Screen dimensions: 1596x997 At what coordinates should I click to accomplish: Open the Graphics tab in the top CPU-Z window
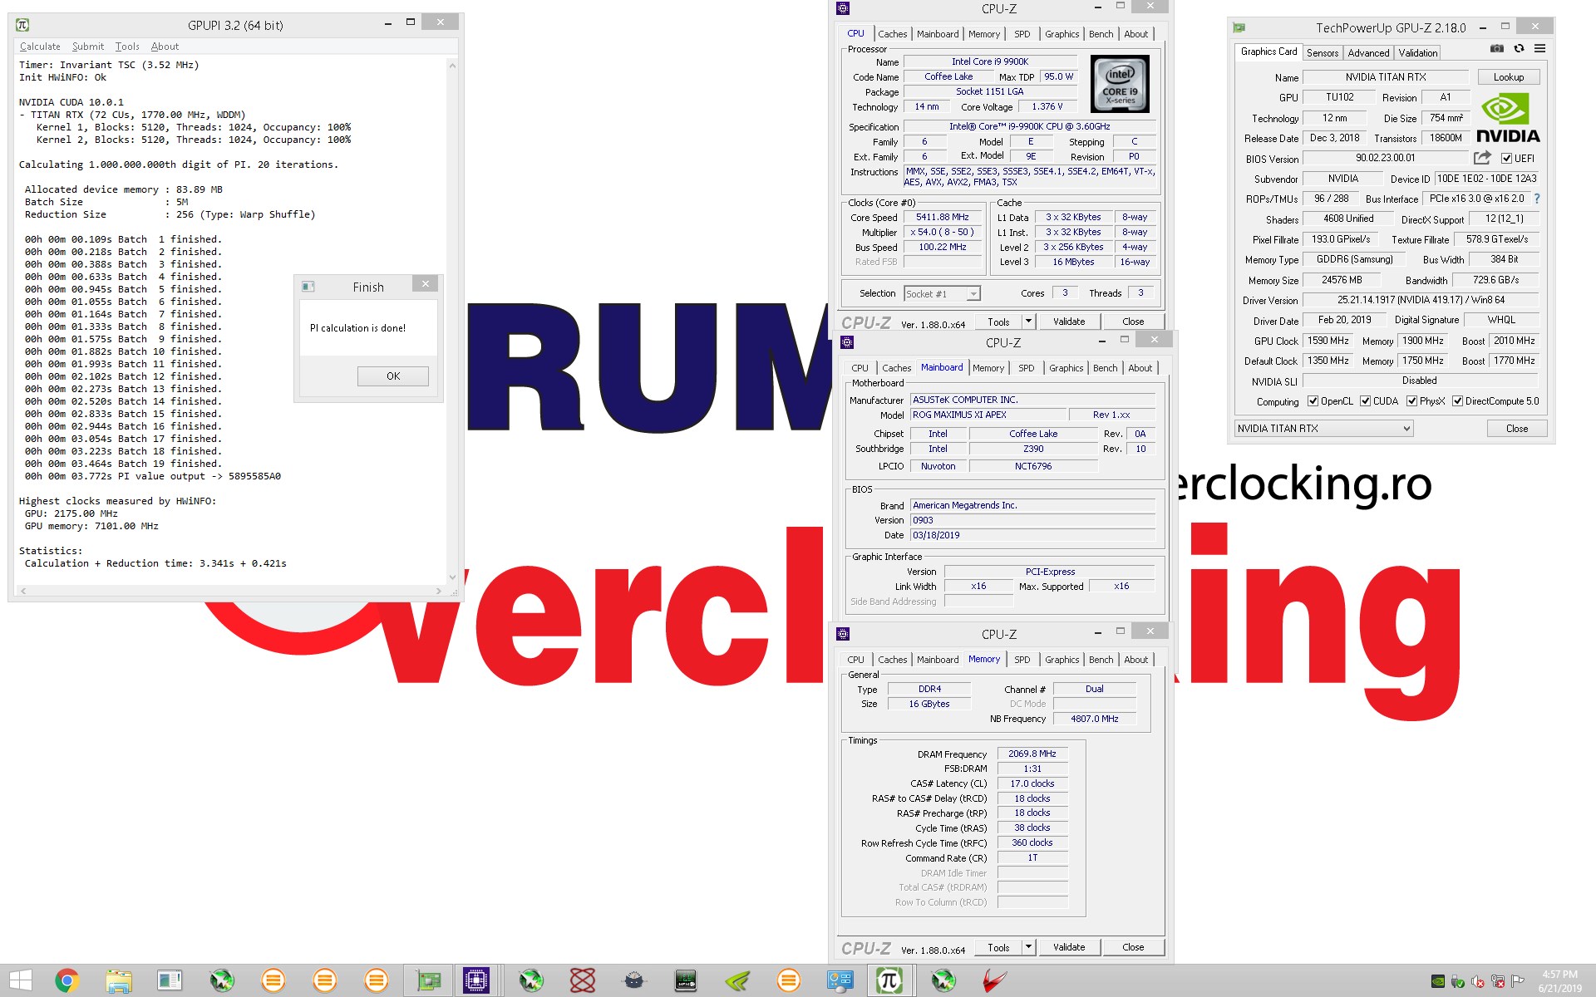(x=1062, y=34)
